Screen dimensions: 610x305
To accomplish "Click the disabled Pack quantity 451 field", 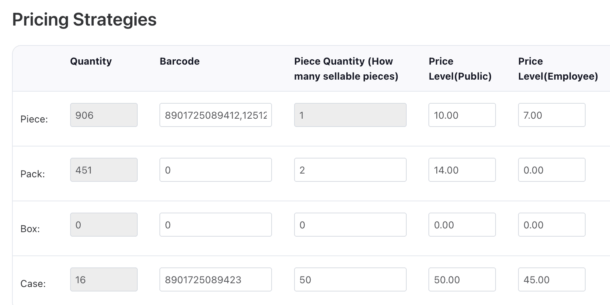I will tap(104, 170).
